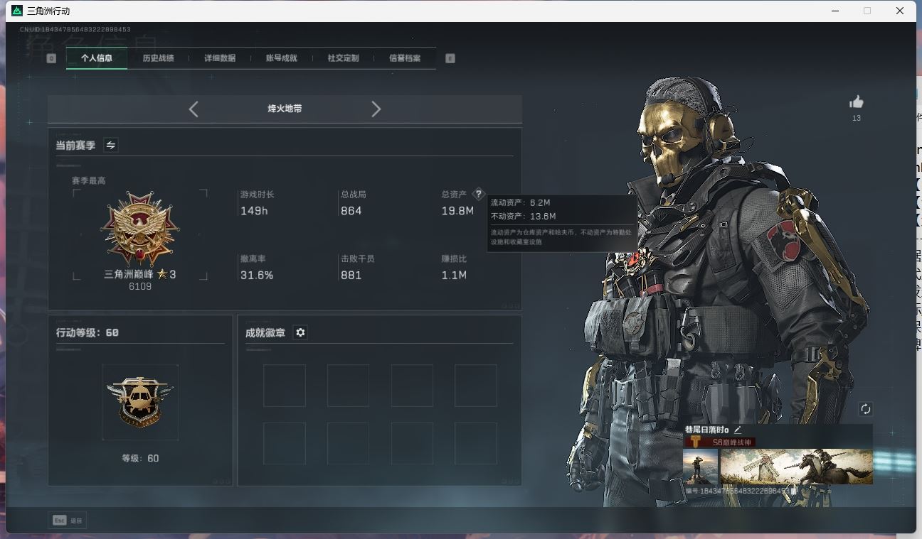Select the 账号成就 tab
Screen dimensions: 922x539
(x=281, y=58)
